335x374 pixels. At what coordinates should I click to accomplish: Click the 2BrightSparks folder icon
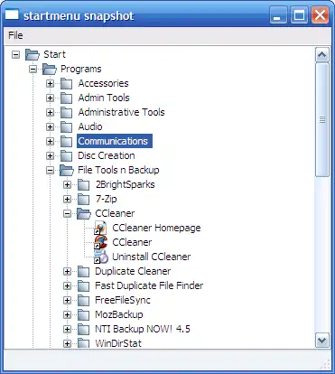pos(83,184)
